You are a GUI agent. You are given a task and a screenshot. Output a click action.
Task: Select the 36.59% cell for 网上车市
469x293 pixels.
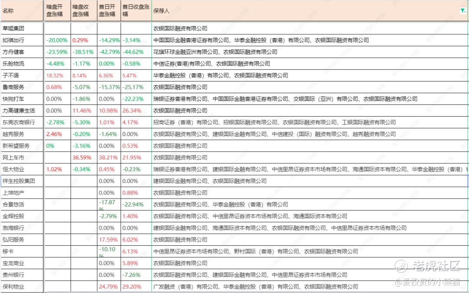click(84, 157)
